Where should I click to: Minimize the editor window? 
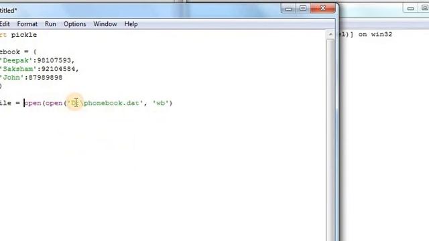click(288, 9)
